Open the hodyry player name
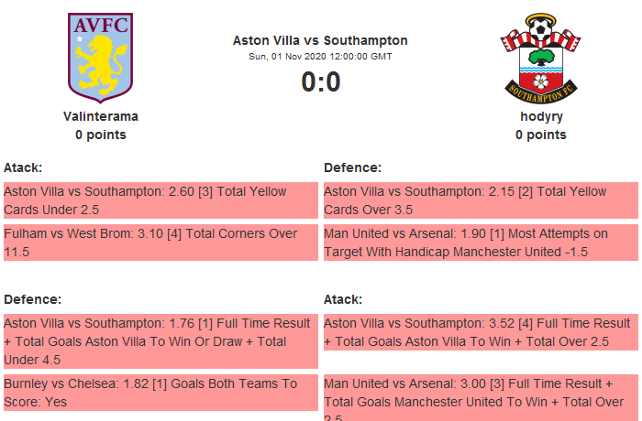The width and height of the screenshot is (642, 421). [x=541, y=116]
